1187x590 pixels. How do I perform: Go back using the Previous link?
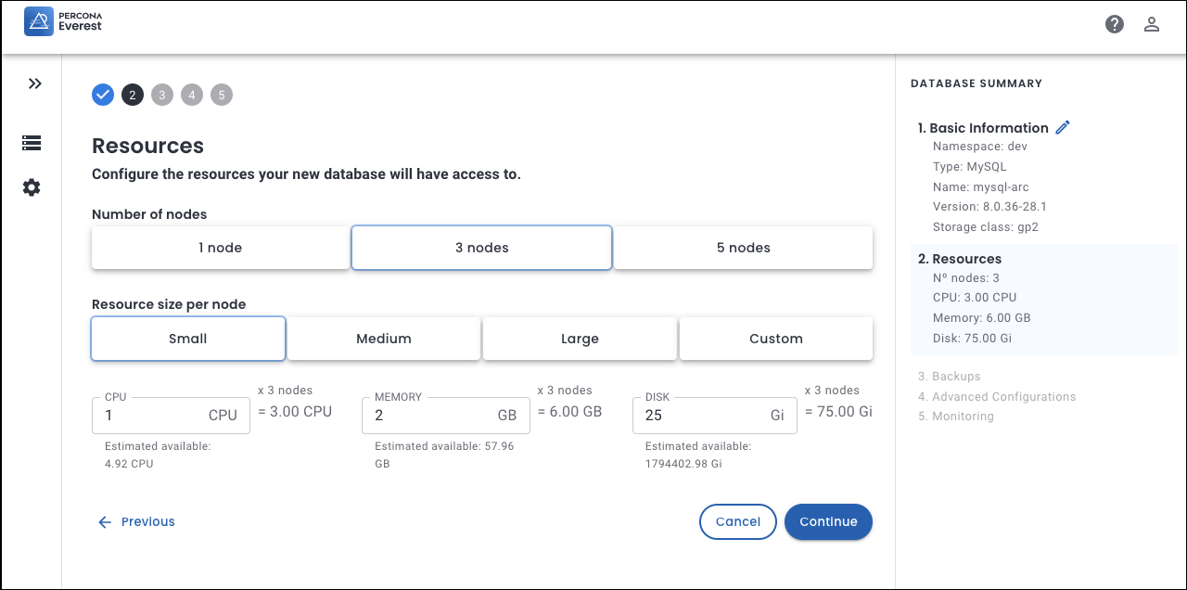point(137,521)
